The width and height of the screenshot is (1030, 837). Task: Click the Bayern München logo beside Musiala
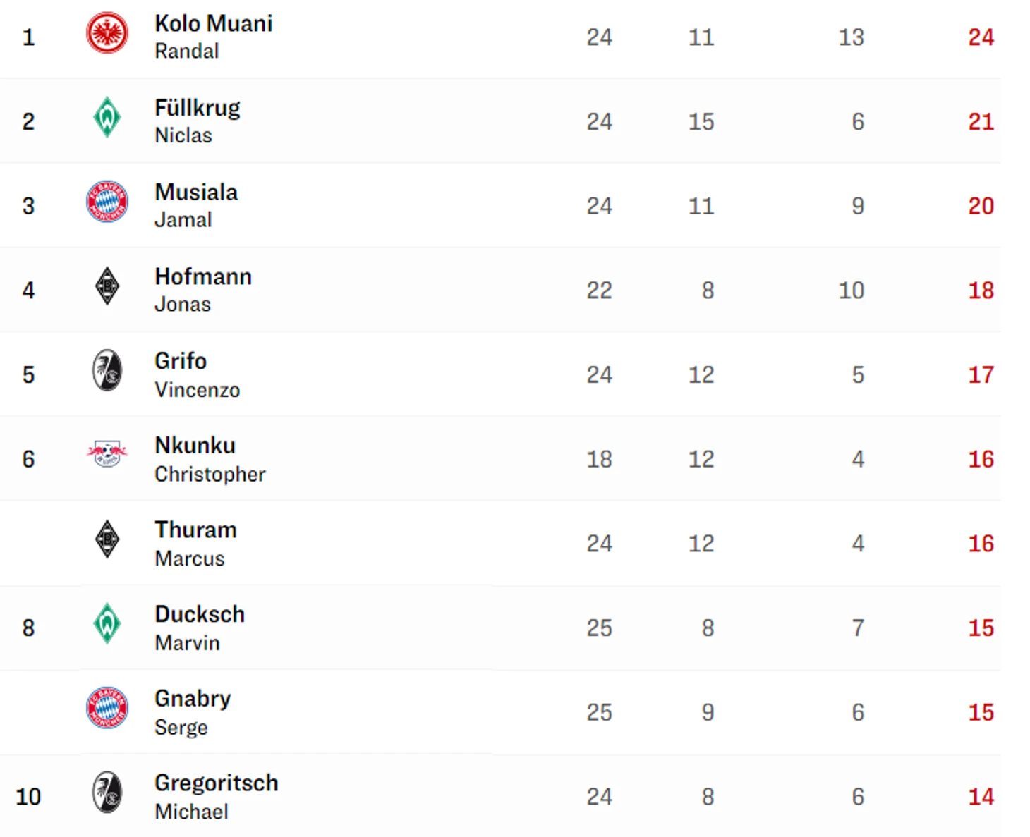[107, 202]
